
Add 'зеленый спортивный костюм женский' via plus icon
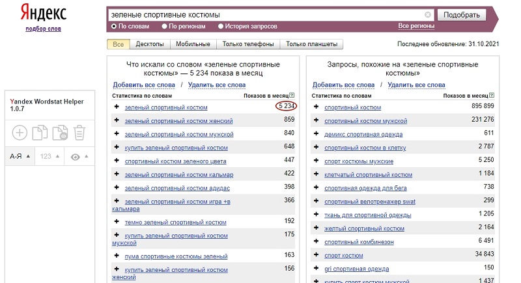tap(117, 120)
